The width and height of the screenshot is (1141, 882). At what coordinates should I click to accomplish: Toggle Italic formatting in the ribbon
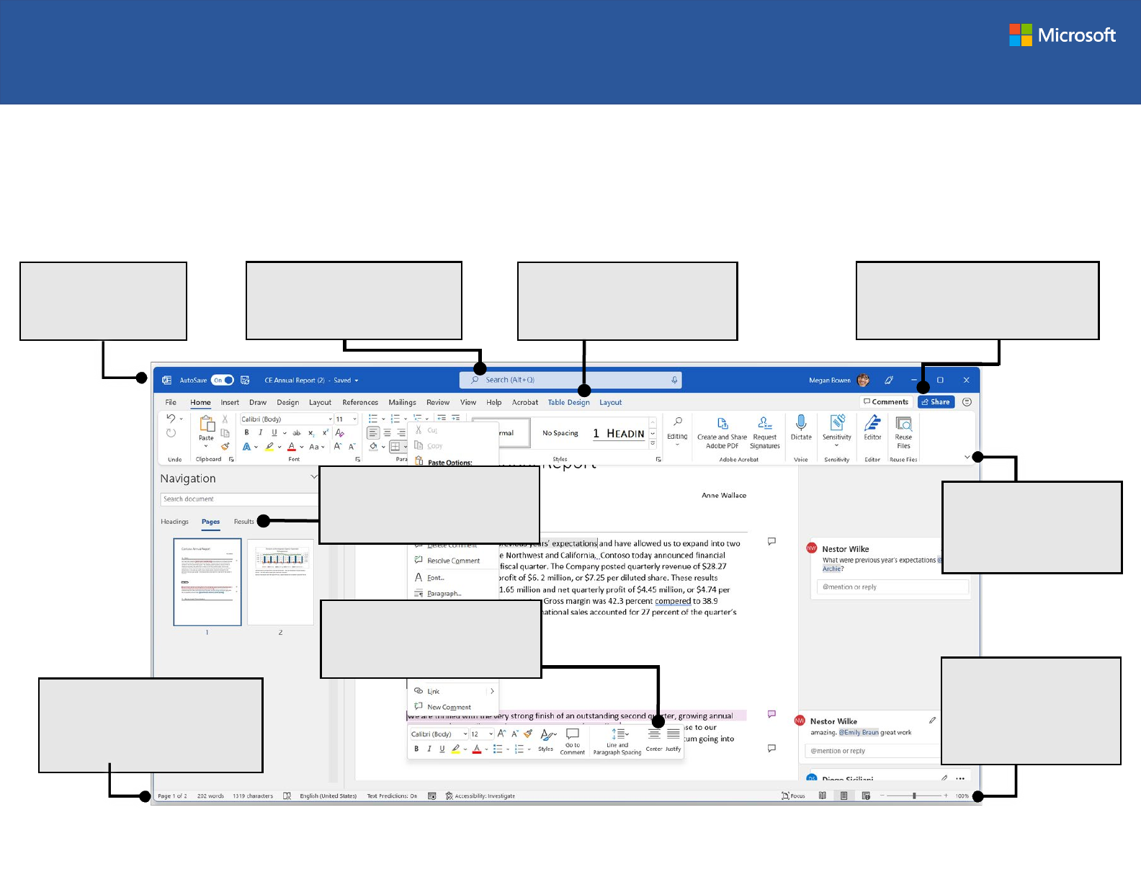[x=260, y=433]
